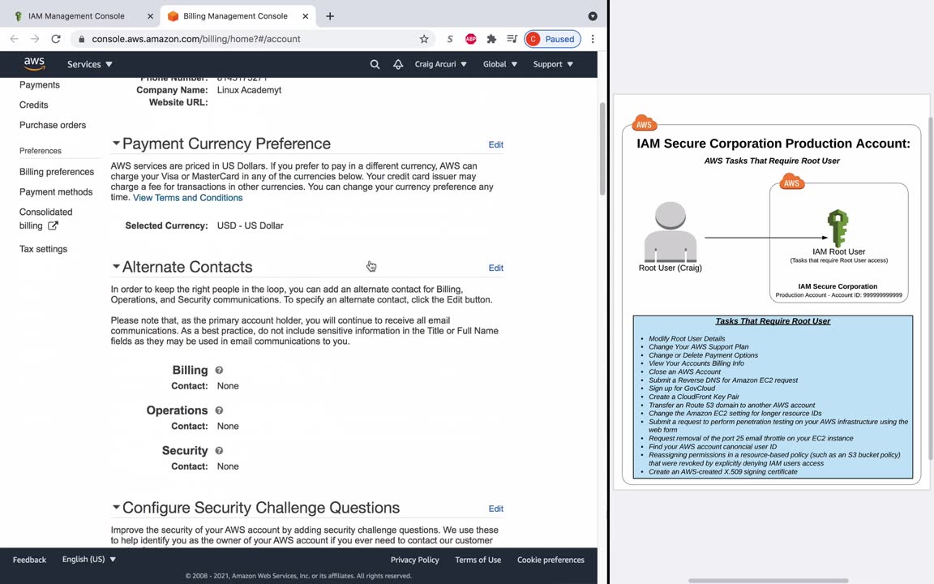Open the media control playlist icon
The width and height of the screenshot is (934, 584).
[512, 39]
